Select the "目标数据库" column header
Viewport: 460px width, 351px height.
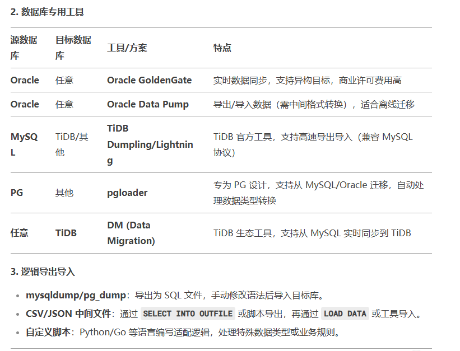pos(73,48)
